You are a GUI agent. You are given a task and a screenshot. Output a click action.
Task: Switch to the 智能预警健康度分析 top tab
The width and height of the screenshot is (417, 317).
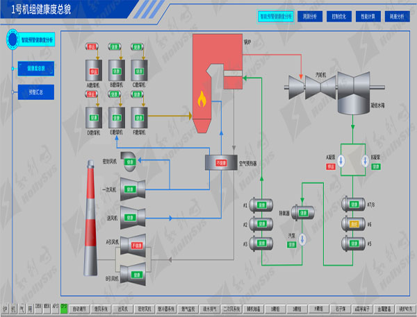click(276, 17)
